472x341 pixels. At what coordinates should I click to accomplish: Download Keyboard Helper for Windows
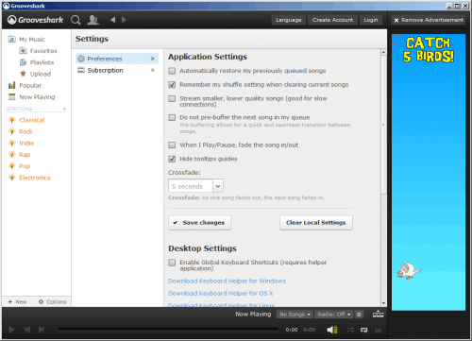227,281
